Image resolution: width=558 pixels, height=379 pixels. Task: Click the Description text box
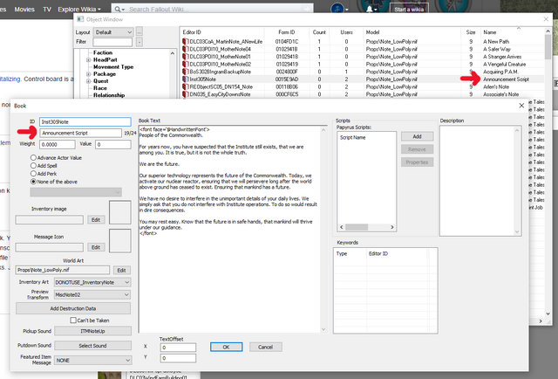tap(480, 181)
